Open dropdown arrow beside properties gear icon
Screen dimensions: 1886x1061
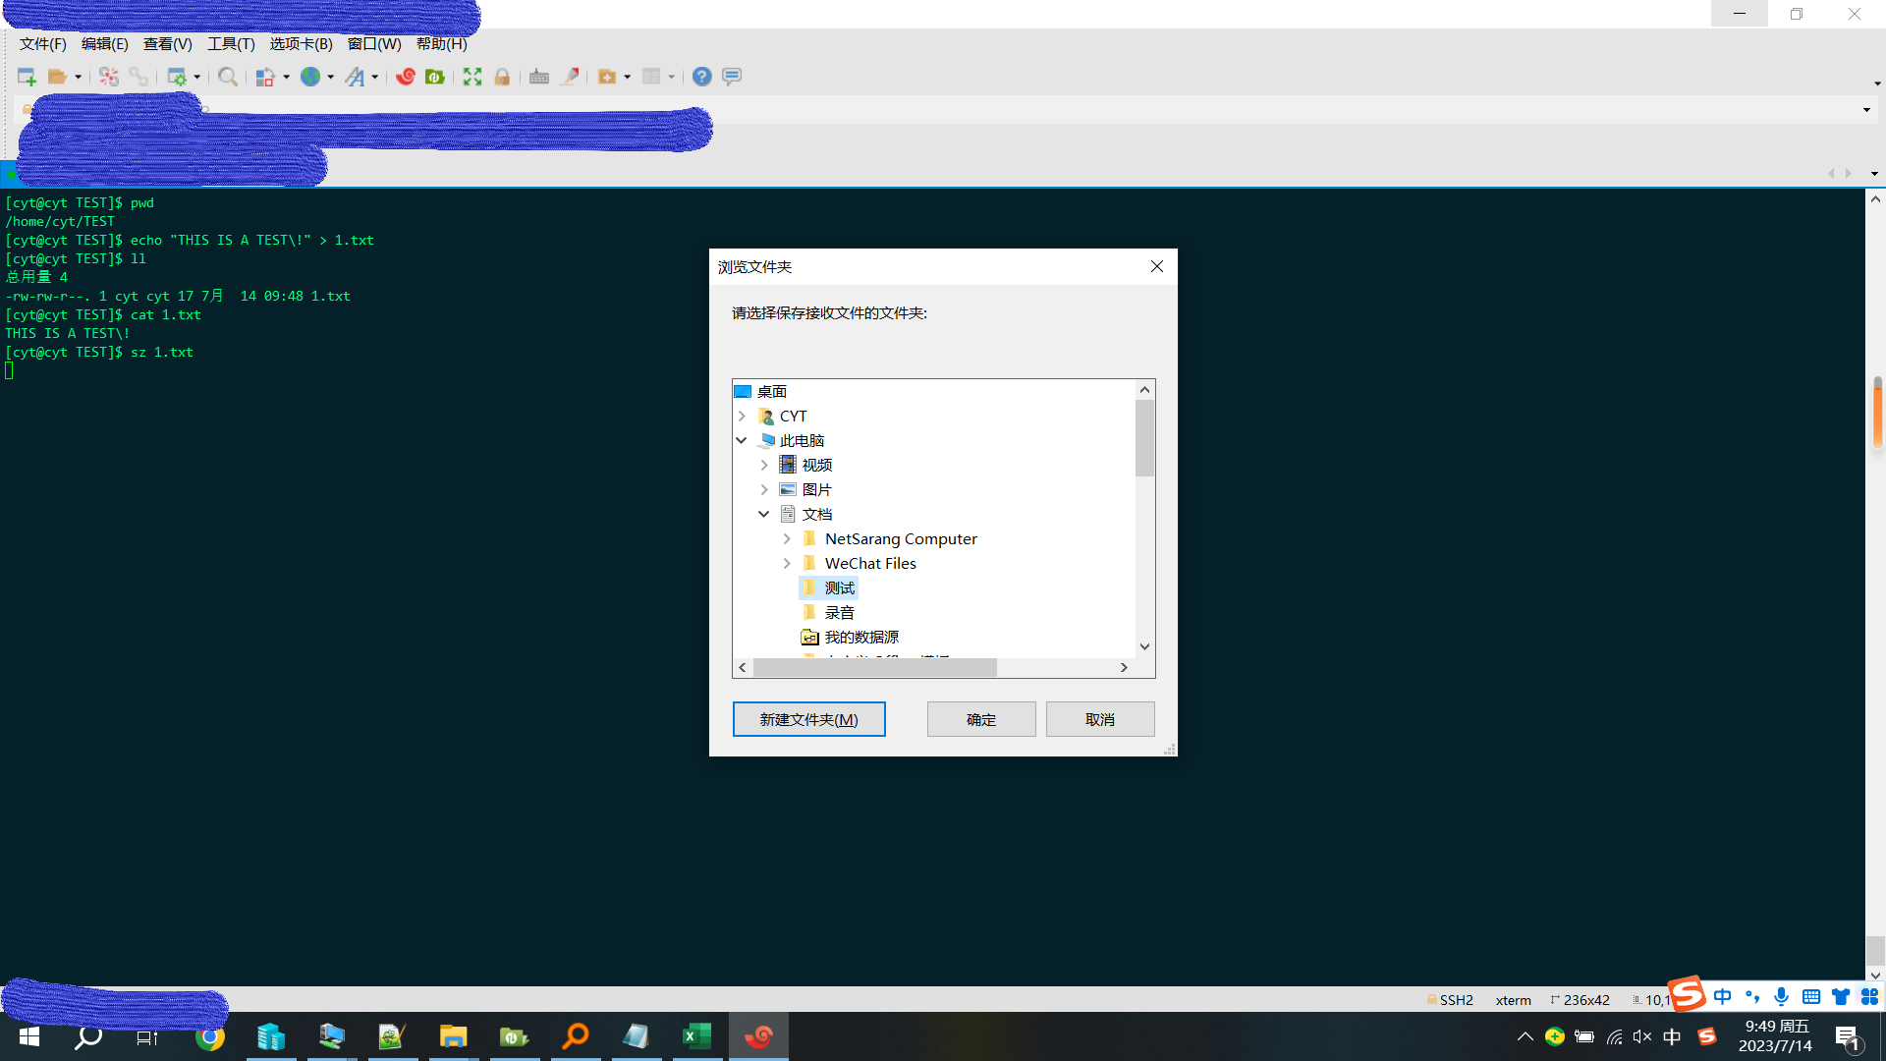coord(197,77)
